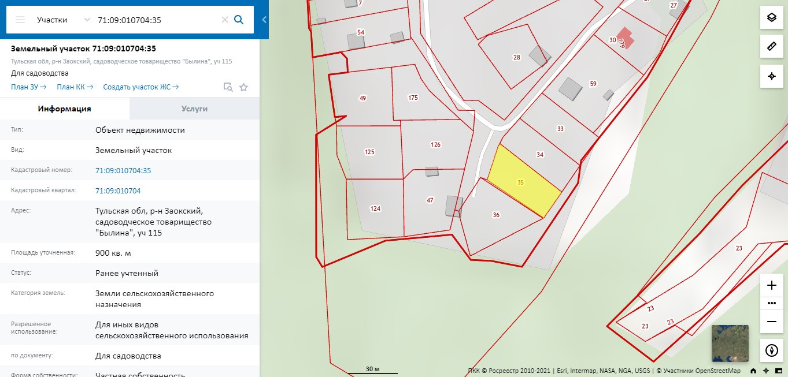Click the find-on-map icon beside star
The width and height of the screenshot is (788, 377).
[x=228, y=87]
